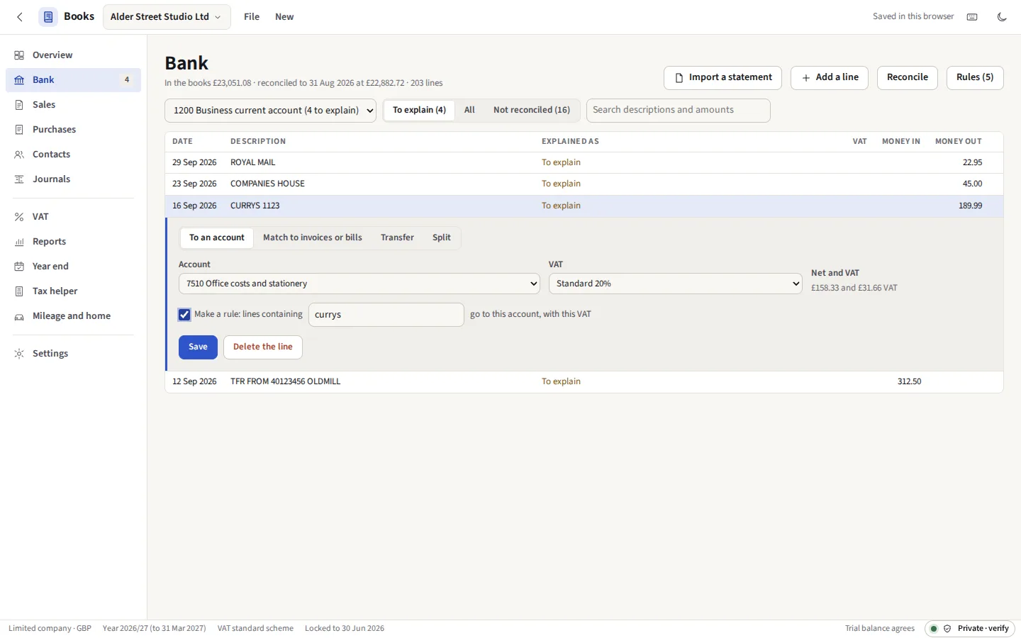
Task: Uncheck the Make a rule checkbox
Action: (x=184, y=315)
